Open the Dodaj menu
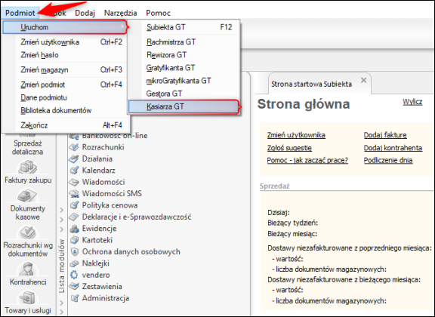 85,13
